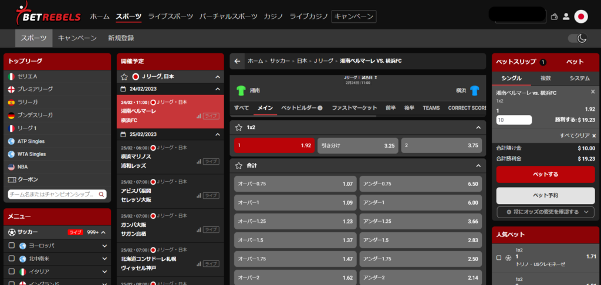601x285 pixels.
Task: Click the soccer ball icon by サッカー
Action: [12, 232]
